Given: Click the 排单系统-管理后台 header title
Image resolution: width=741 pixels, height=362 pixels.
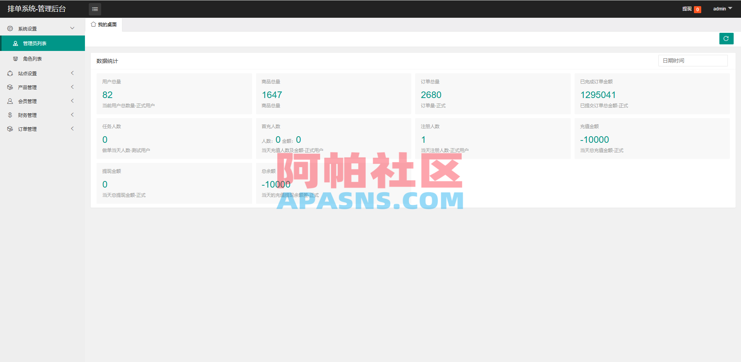Looking at the screenshot, I should (36, 8).
